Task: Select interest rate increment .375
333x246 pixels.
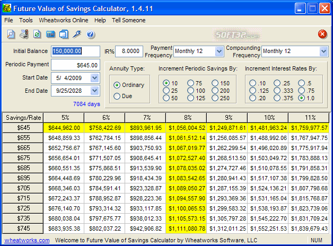Action: pyautogui.click(x=283, y=98)
